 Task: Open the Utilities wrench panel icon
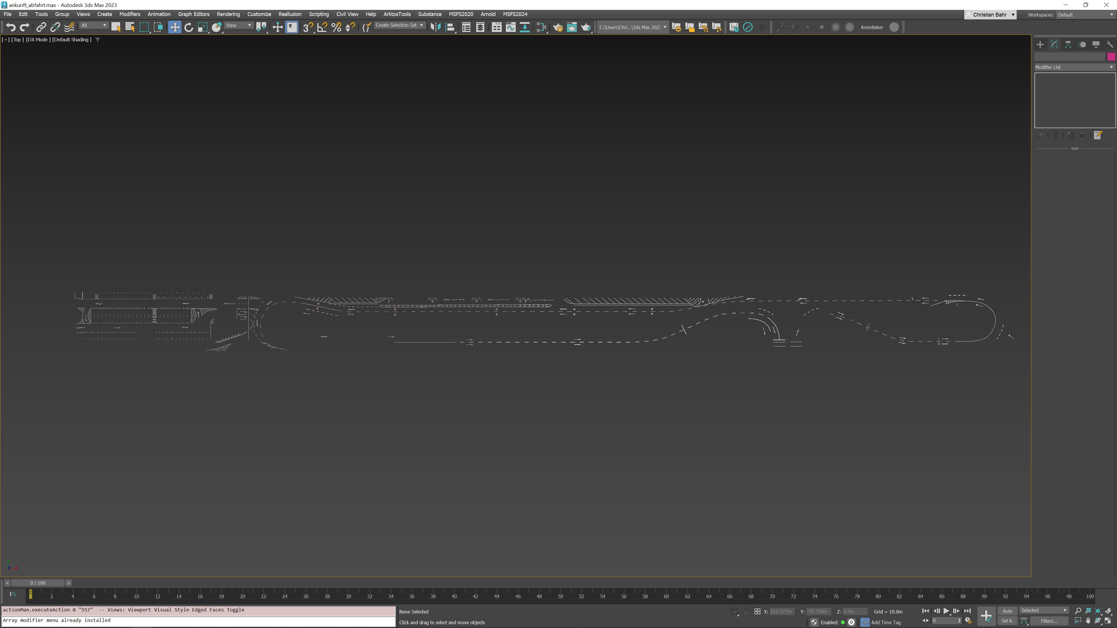tap(1110, 45)
